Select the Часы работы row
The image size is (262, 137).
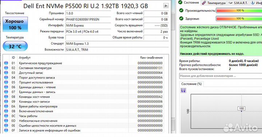point(84,116)
